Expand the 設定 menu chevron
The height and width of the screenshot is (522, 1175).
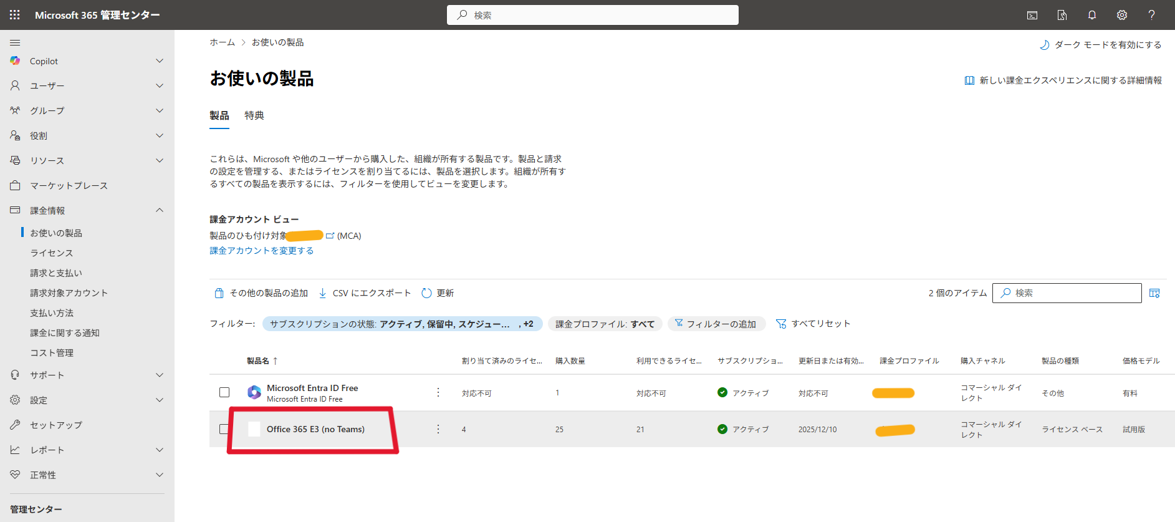click(160, 400)
